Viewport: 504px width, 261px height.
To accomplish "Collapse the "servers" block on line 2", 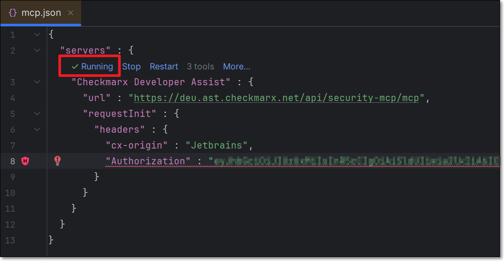I will coord(37,51).
